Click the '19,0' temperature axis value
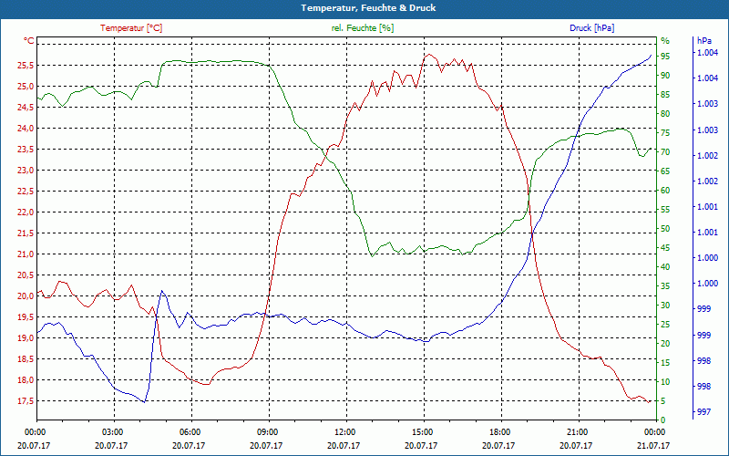This screenshot has height=456, width=729. (26, 337)
